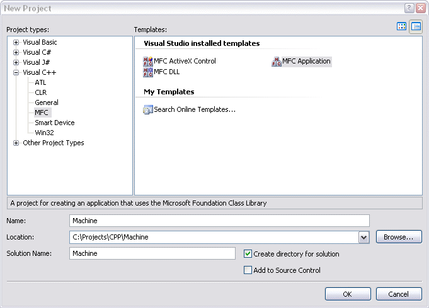The image size is (429, 308).
Task: Click the Visual Studio installed templates heading
Action: click(x=202, y=43)
